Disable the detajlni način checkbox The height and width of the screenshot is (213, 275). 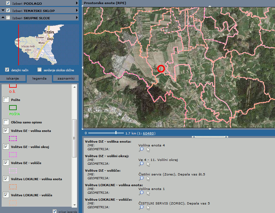[7, 70]
